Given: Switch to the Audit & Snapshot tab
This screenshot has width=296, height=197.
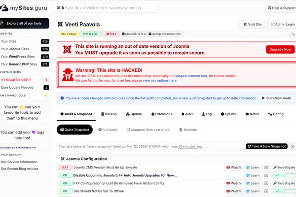Looking at the screenshot, I should click(x=76, y=114).
